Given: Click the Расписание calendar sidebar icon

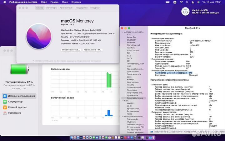Looking at the screenshot, I should coord(5,113).
